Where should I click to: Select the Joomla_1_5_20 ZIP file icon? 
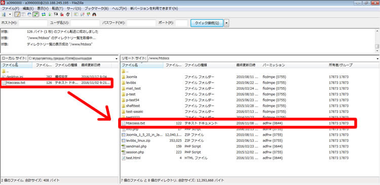[123, 135]
